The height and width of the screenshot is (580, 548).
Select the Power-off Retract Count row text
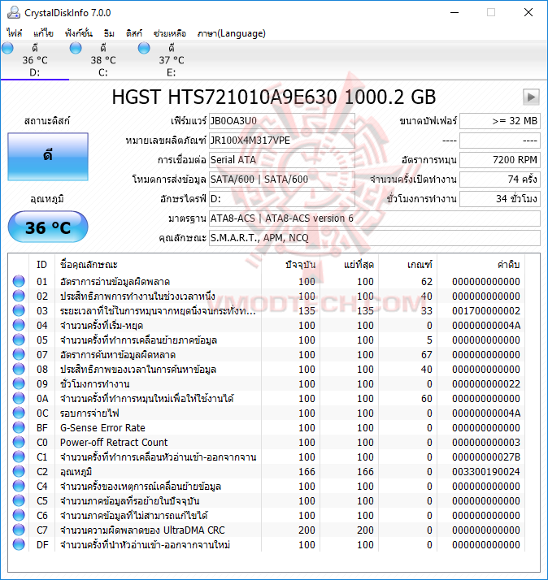point(114,443)
